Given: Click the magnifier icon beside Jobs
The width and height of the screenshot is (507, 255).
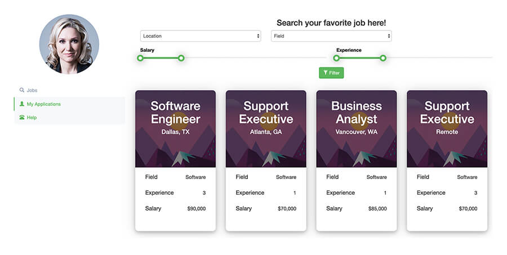Looking at the screenshot, I should (x=21, y=90).
